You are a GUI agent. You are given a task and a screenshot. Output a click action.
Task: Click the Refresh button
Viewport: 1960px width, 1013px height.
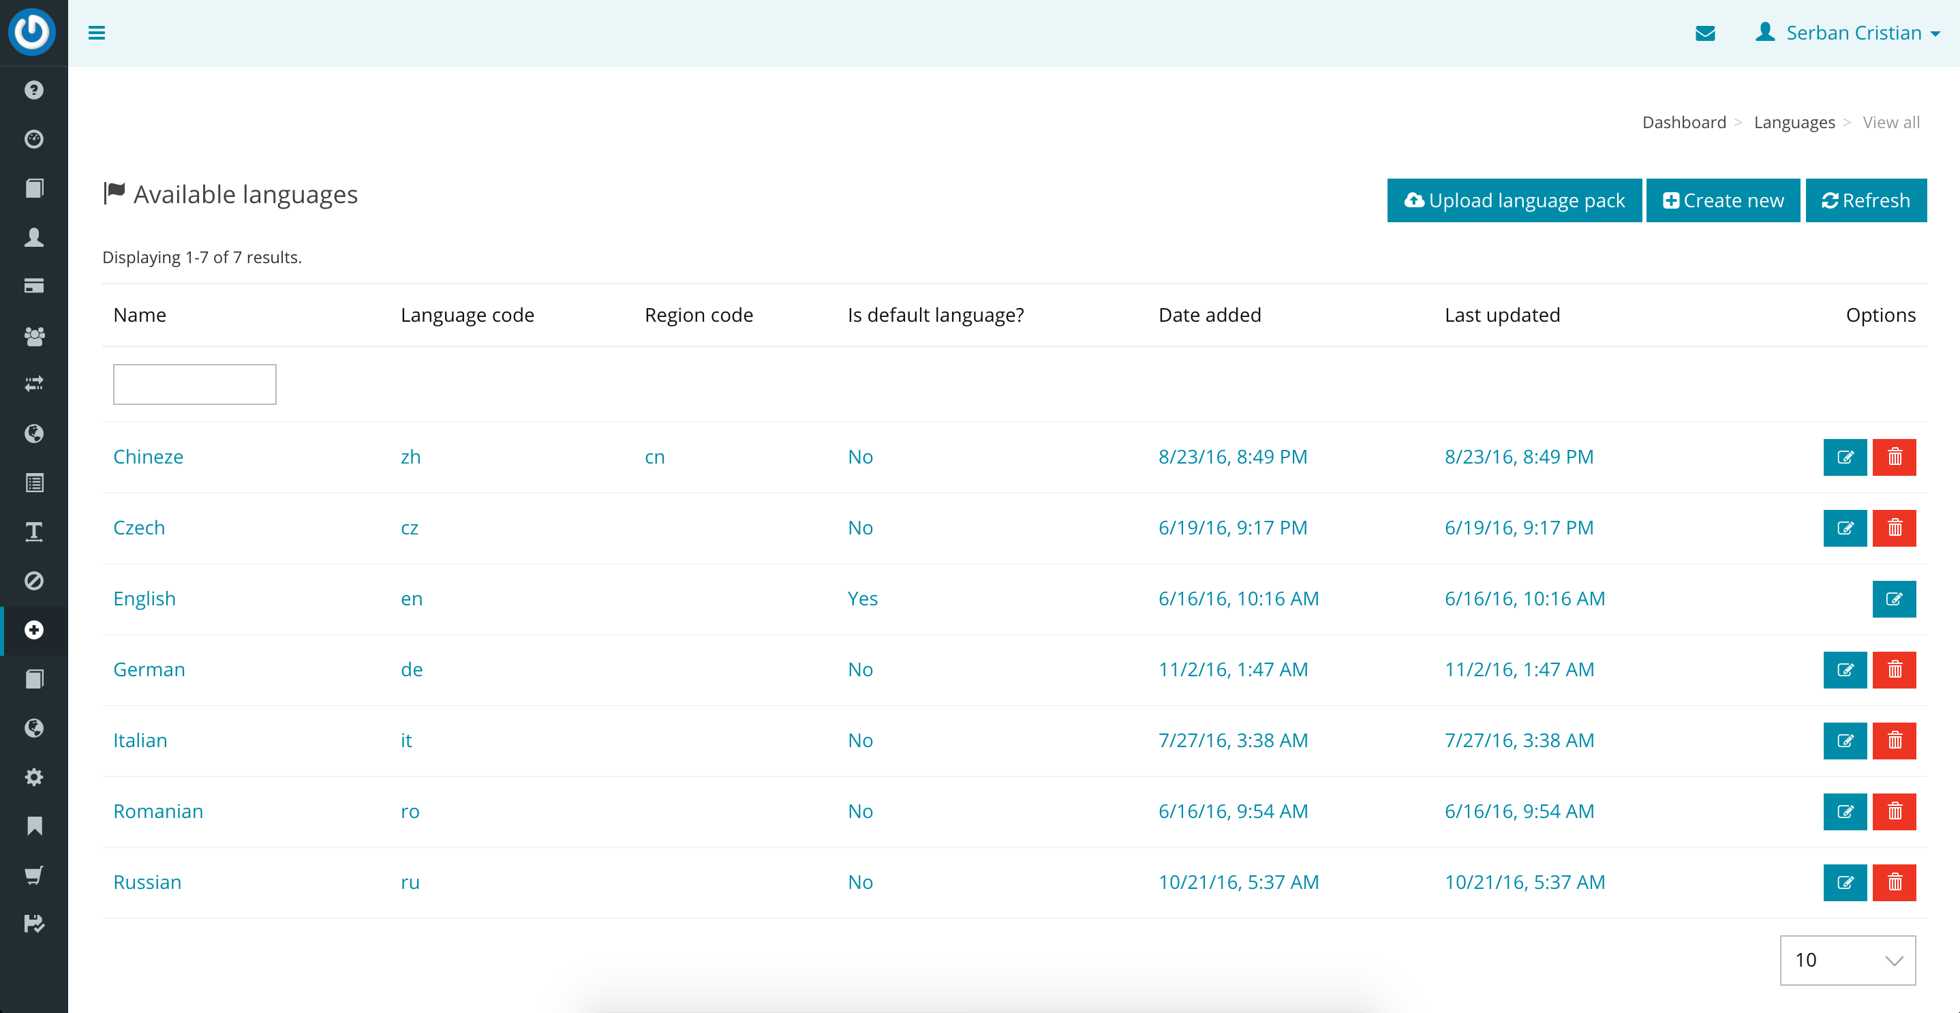[1865, 200]
